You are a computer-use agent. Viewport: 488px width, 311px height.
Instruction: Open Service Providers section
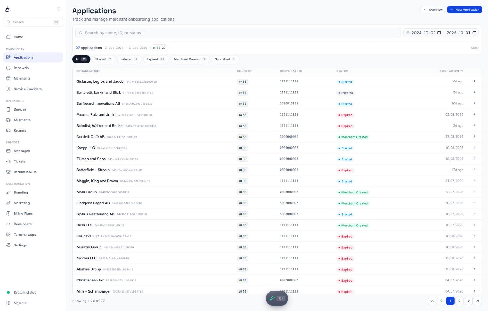point(33,89)
